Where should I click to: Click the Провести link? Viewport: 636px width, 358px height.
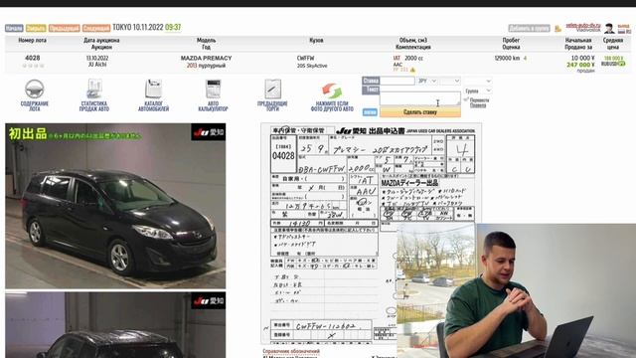(x=478, y=105)
